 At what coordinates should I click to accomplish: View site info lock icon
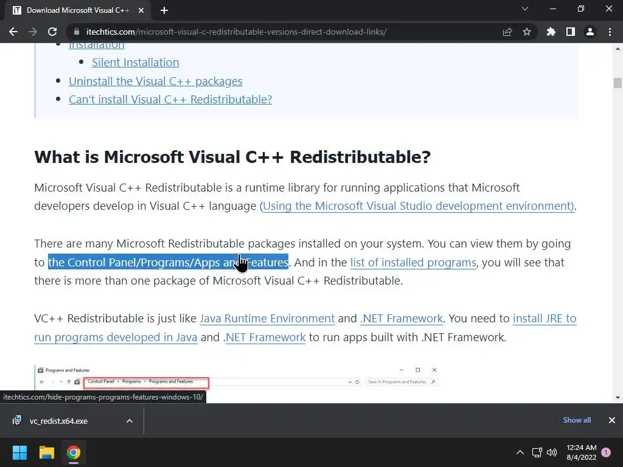[77, 32]
